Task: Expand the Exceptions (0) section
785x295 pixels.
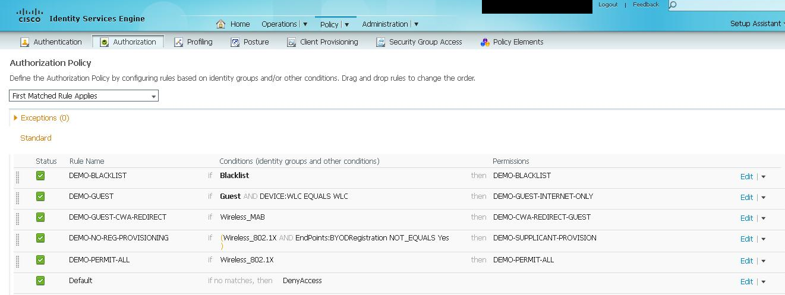Action: 15,118
